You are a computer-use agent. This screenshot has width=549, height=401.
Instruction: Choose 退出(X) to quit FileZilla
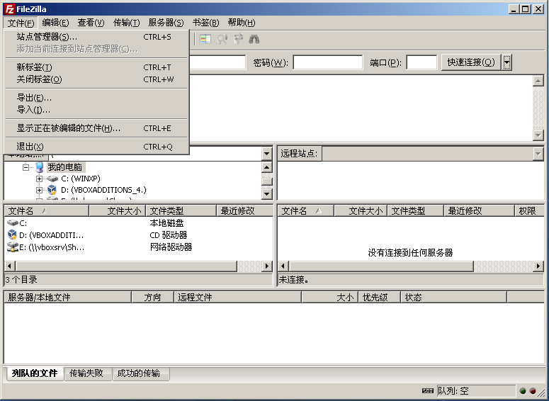(x=96, y=147)
